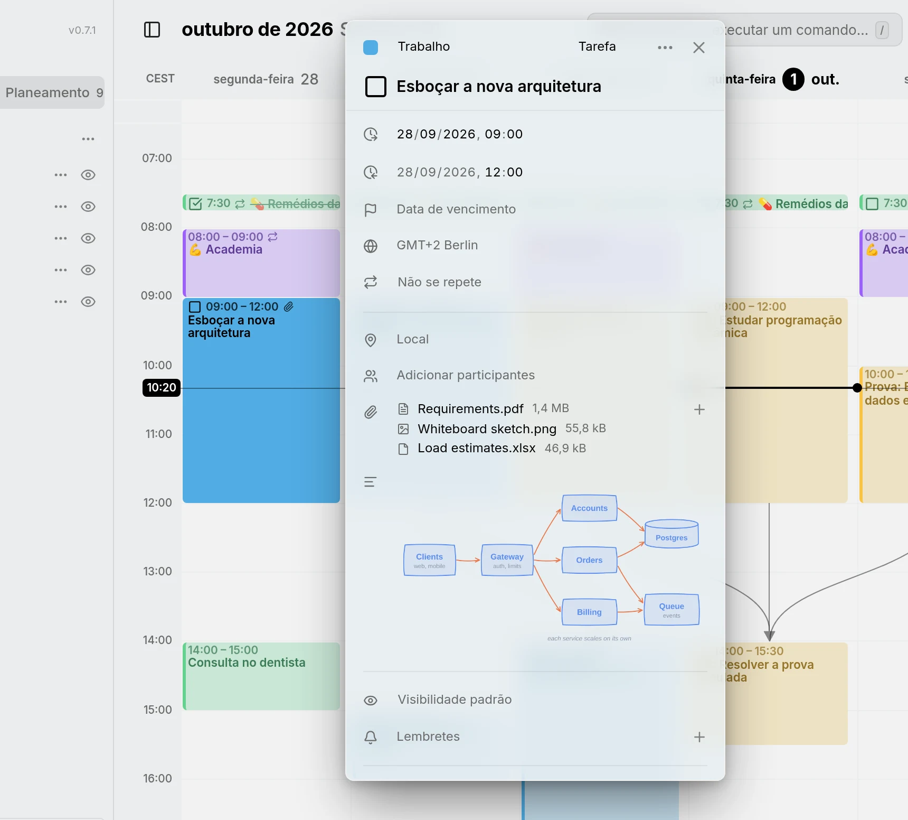The width and height of the screenshot is (908, 820).
Task: Click the Lembretes bell icon
Action: coord(371,737)
